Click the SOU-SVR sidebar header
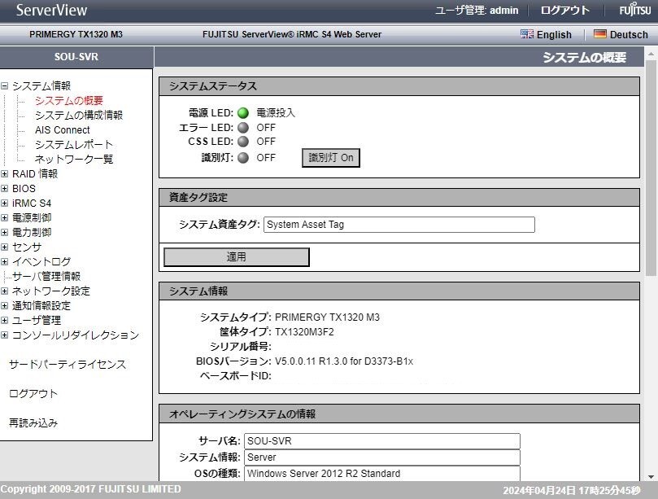This screenshot has width=658, height=499. click(76, 57)
